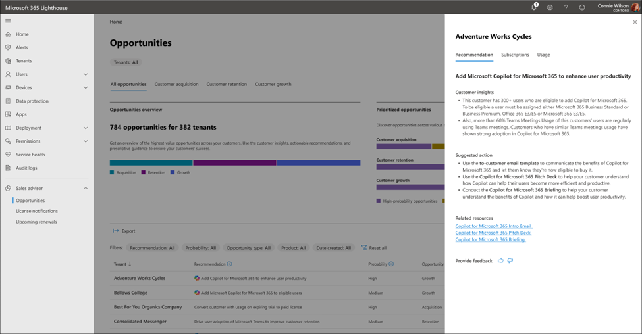This screenshot has height=334, width=642.
Task: Click the thumbs up feedback icon
Action: (500, 260)
